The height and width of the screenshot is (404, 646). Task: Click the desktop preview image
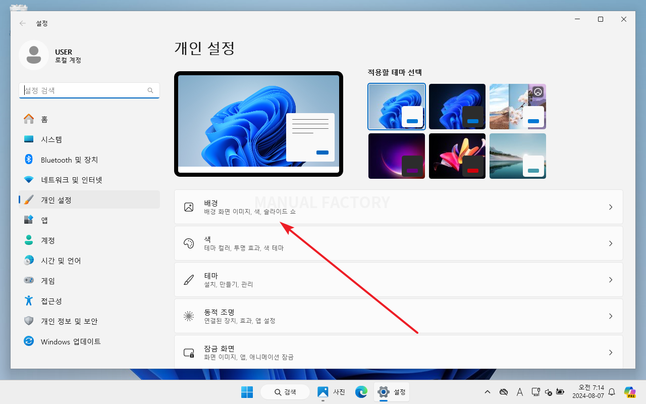click(258, 124)
